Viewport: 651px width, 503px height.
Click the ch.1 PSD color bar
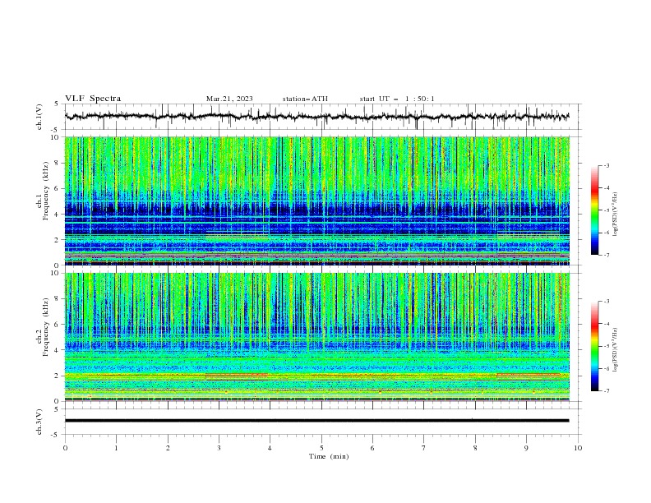[594, 210]
